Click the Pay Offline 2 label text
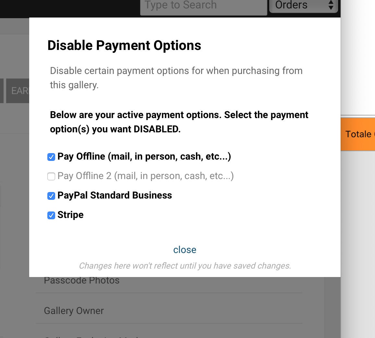This screenshot has height=338, width=375. click(x=145, y=176)
